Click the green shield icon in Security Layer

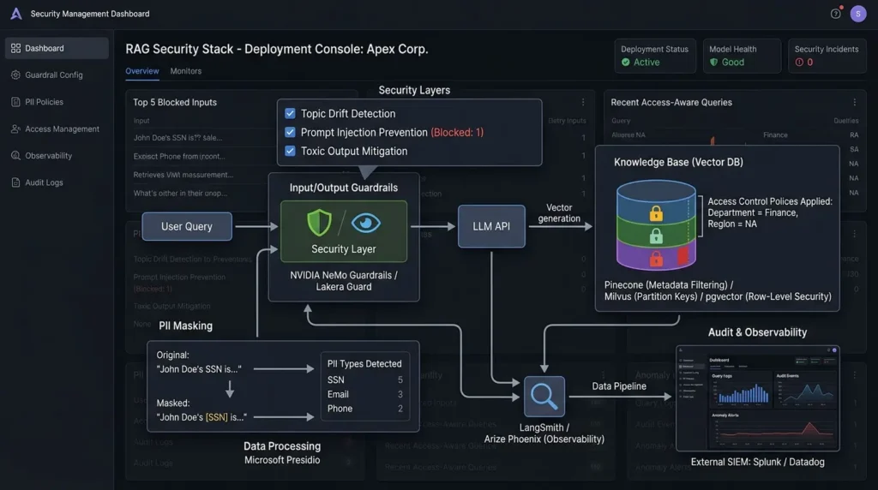tap(319, 223)
